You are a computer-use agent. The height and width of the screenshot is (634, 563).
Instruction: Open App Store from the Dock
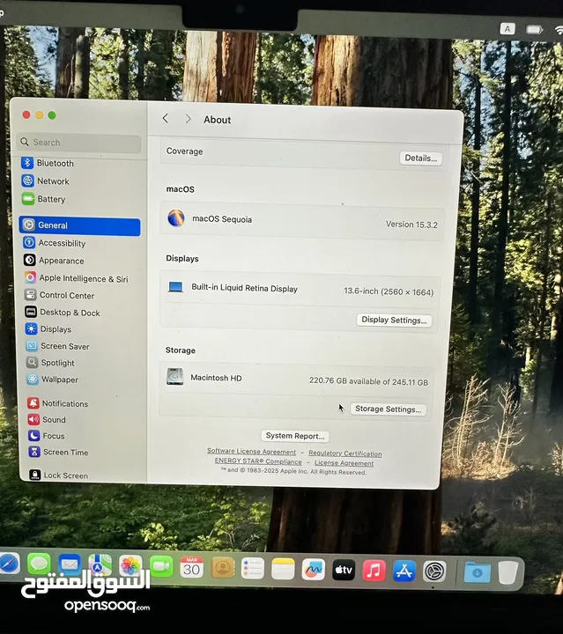pos(404,571)
